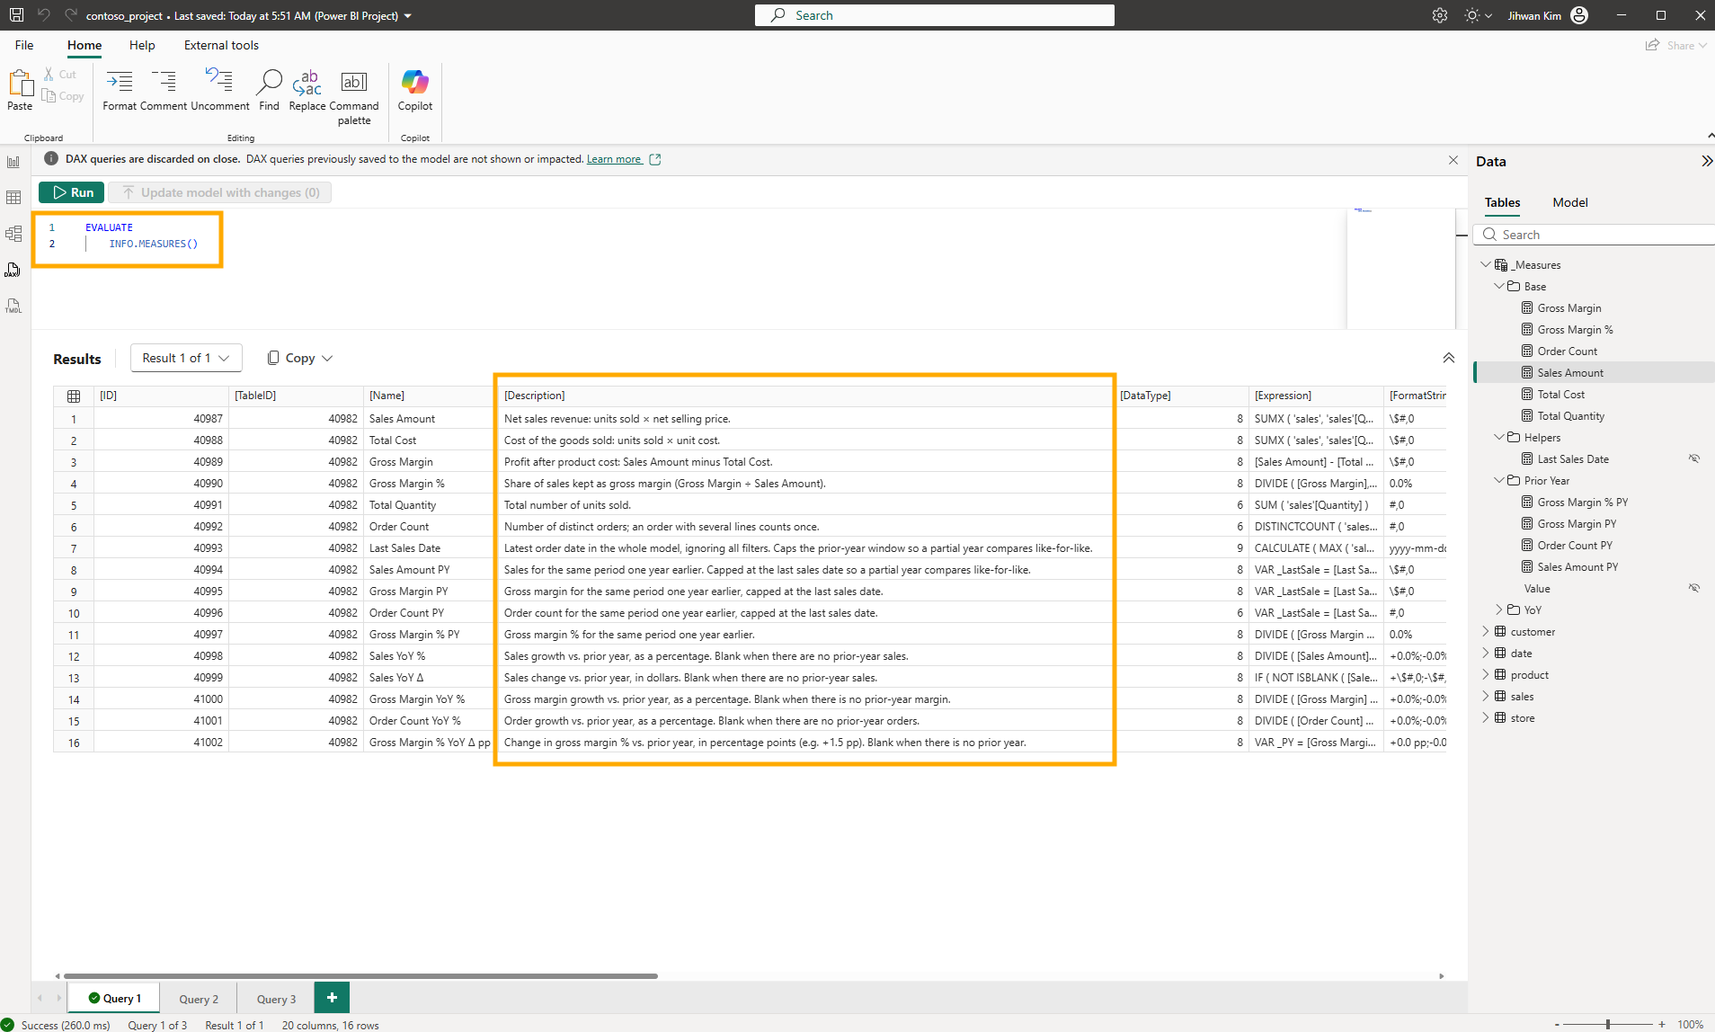Add a new query tab
The image size is (1715, 1032).
pyautogui.click(x=332, y=998)
